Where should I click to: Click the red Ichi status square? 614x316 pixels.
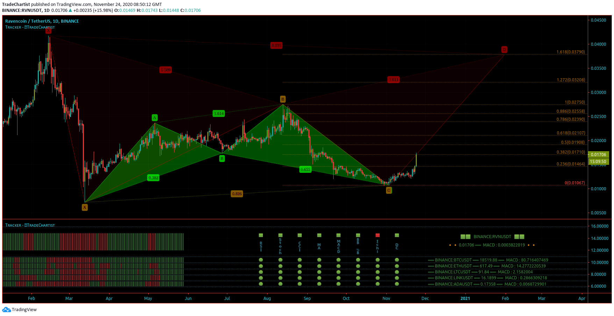tap(378, 235)
